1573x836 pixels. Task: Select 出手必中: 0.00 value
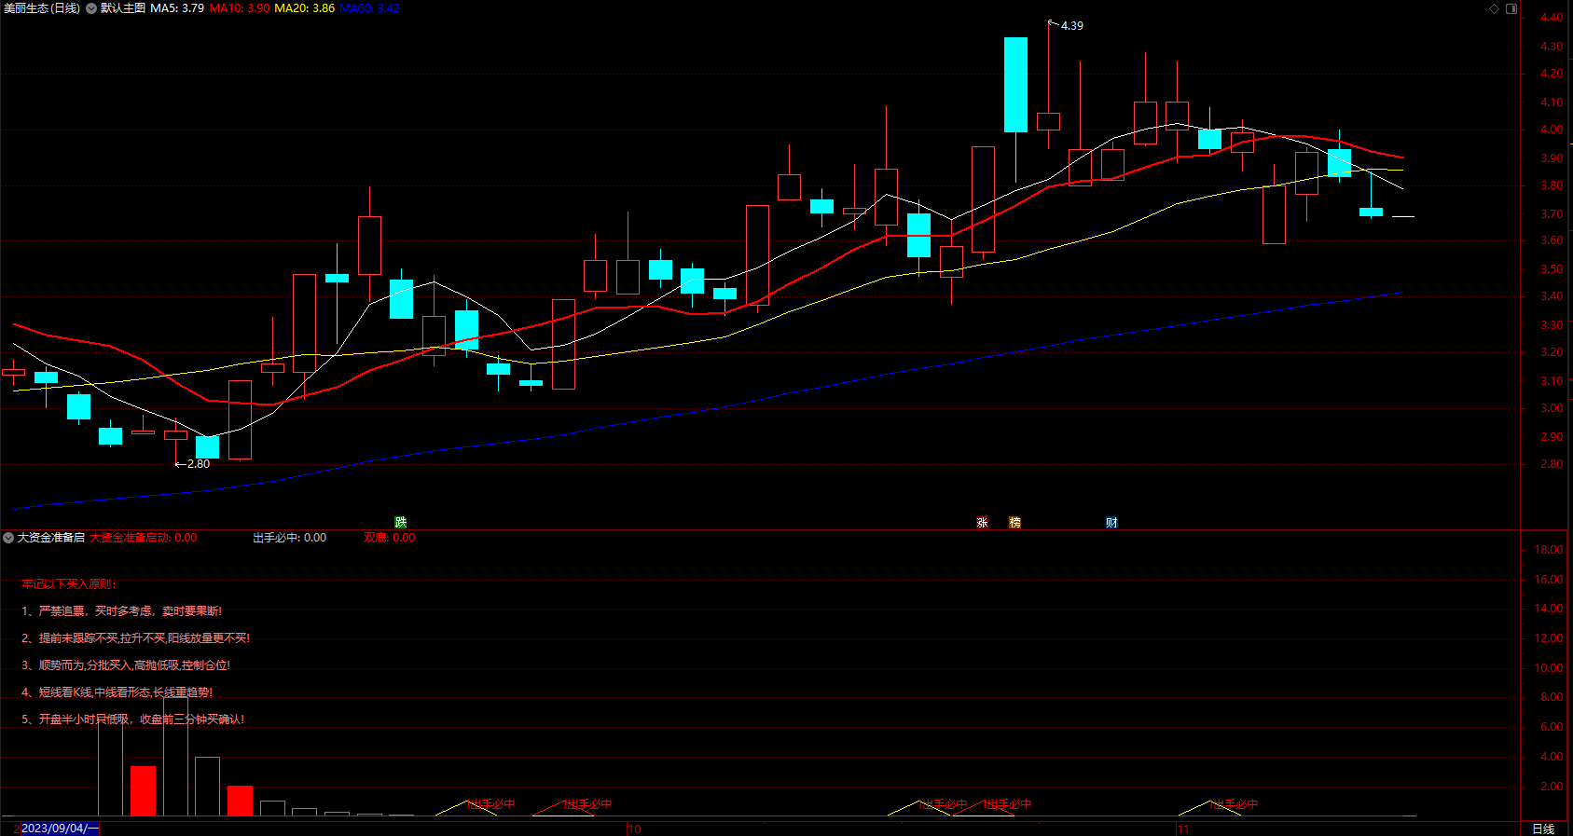tap(290, 538)
